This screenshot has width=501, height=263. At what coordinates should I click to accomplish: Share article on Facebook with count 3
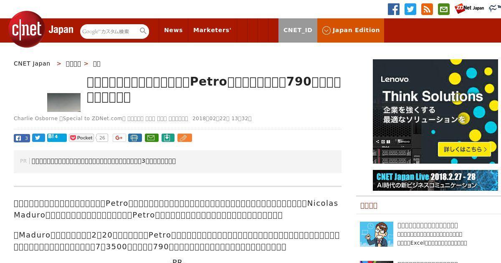(x=22, y=138)
